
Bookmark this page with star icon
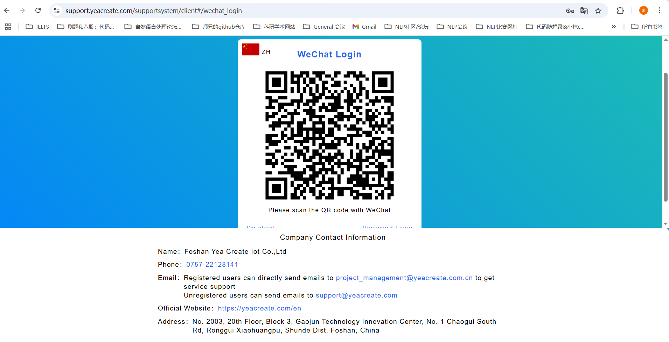click(x=598, y=11)
